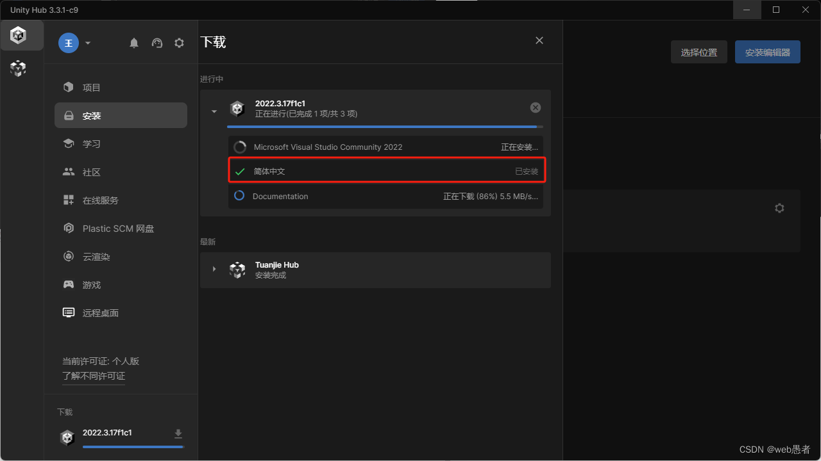The width and height of the screenshot is (821, 461).
Task: Open the 项目 (Projects) section
Action: click(121, 87)
